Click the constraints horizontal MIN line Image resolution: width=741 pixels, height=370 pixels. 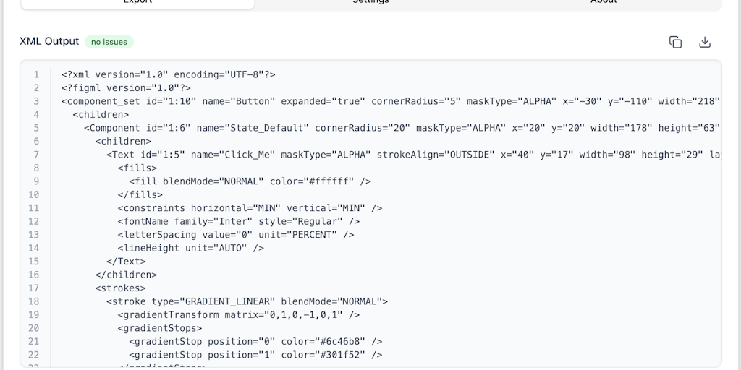click(250, 208)
